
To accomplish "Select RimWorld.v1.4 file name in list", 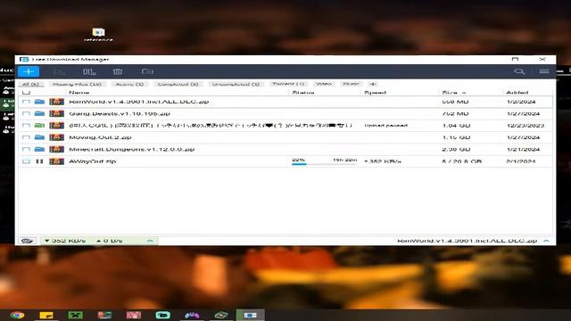I will (x=139, y=102).
